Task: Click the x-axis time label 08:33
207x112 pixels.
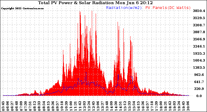Action: coord(39,106)
